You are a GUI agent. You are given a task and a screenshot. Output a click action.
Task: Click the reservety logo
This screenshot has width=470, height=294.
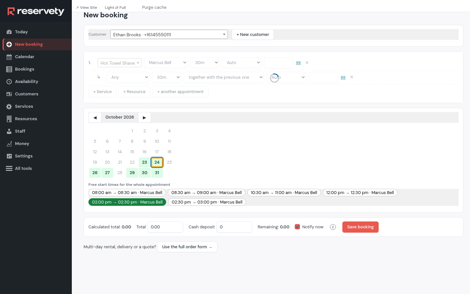[36, 11]
